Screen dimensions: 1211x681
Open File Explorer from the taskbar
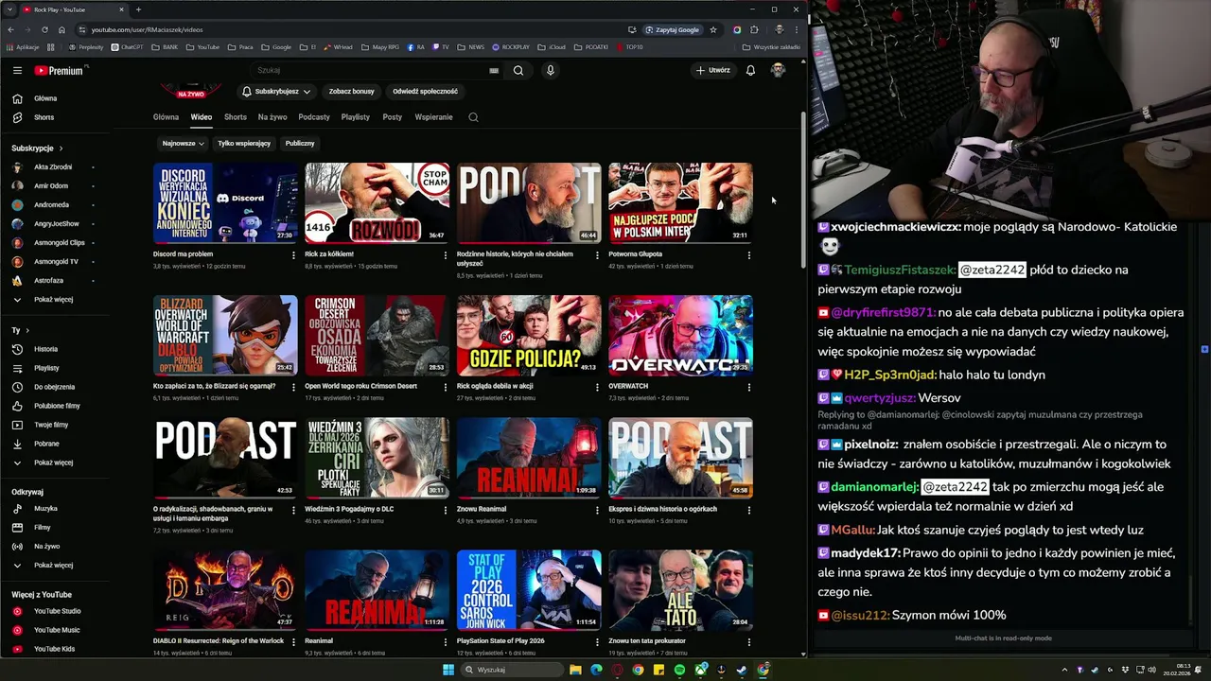[x=575, y=670]
